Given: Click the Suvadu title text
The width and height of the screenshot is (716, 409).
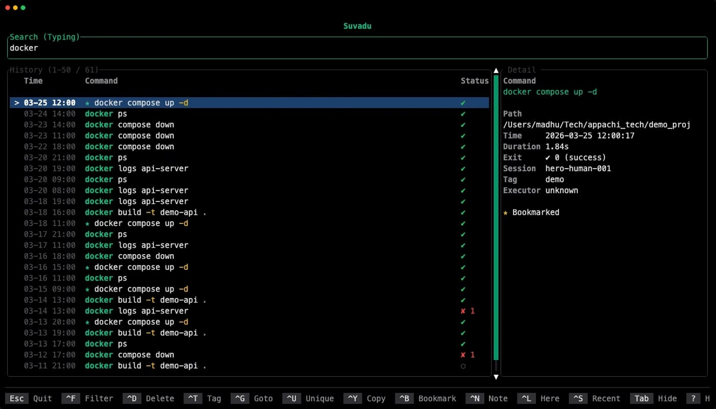Looking at the screenshot, I should (x=357, y=26).
